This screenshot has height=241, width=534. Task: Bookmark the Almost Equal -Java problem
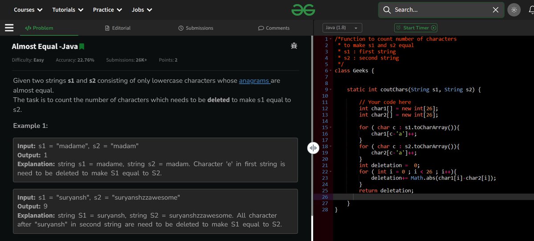pos(82,47)
